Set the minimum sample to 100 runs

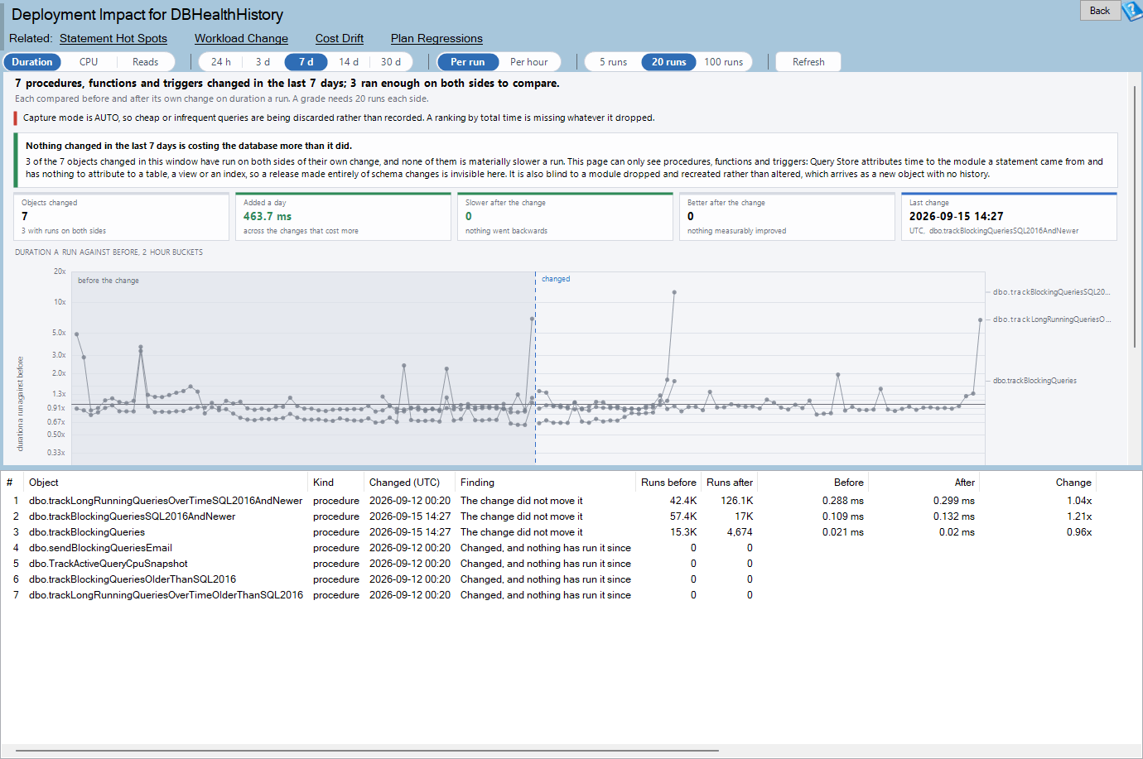[x=723, y=62]
